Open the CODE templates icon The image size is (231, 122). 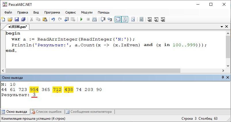[x=141, y=19]
